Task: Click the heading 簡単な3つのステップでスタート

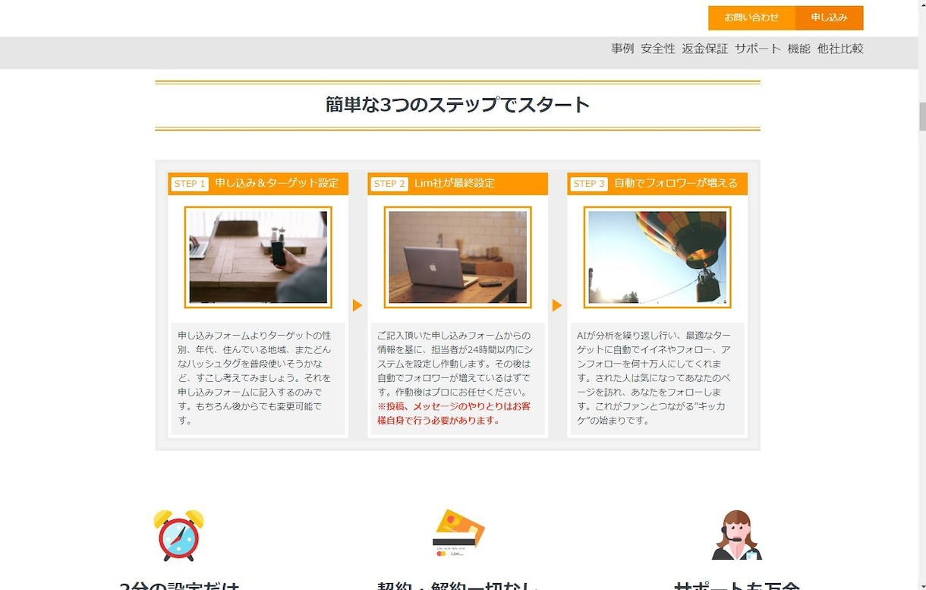Action: pyautogui.click(x=458, y=105)
